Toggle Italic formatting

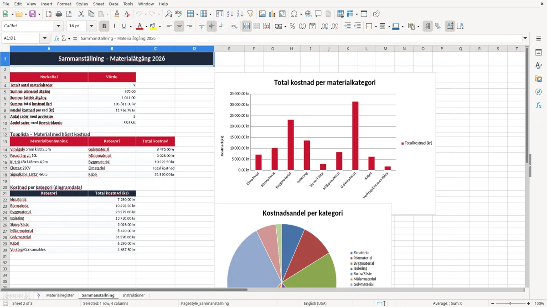[114, 26]
